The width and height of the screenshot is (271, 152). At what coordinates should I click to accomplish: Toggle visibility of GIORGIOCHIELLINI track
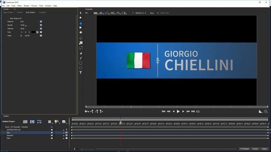pos(52,130)
